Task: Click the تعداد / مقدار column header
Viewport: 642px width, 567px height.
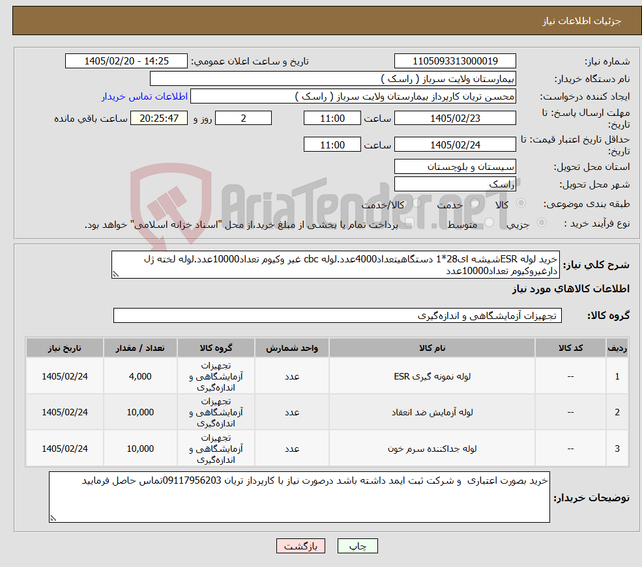Action: click(140, 348)
